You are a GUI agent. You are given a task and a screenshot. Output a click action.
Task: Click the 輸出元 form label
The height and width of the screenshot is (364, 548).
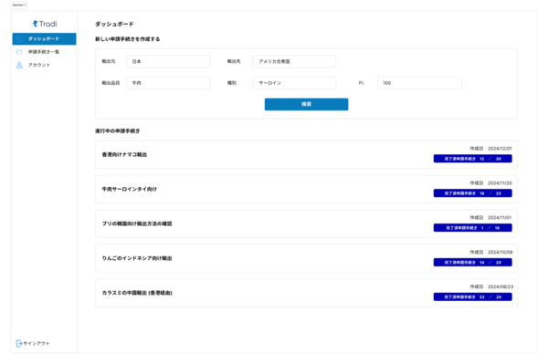[109, 61]
